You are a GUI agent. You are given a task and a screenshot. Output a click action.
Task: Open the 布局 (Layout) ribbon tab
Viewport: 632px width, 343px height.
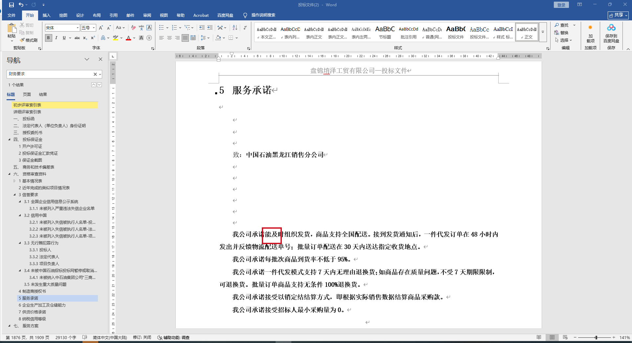coord(97,15)
